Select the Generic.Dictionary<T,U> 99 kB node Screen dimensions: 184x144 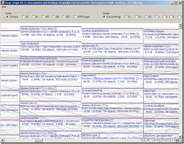coord(51,79)
